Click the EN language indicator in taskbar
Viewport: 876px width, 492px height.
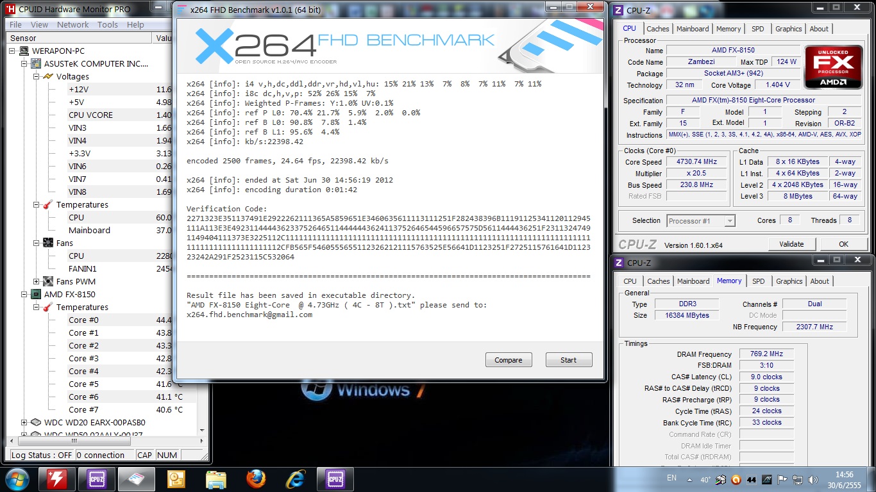[671, 478]
